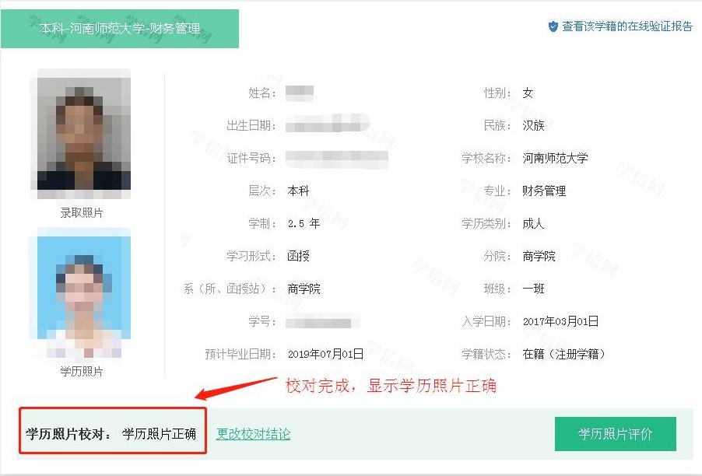This screenshot has width=702, height=476.
Task: Click the 预计毕业日期 value 2019年07月01日
Action: 325,355
